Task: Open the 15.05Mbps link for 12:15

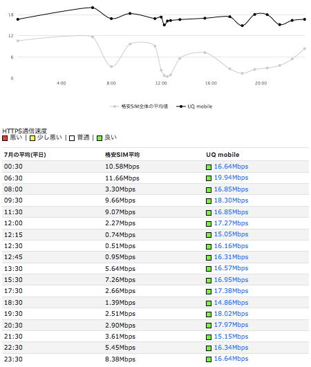Action: (231, 234)
